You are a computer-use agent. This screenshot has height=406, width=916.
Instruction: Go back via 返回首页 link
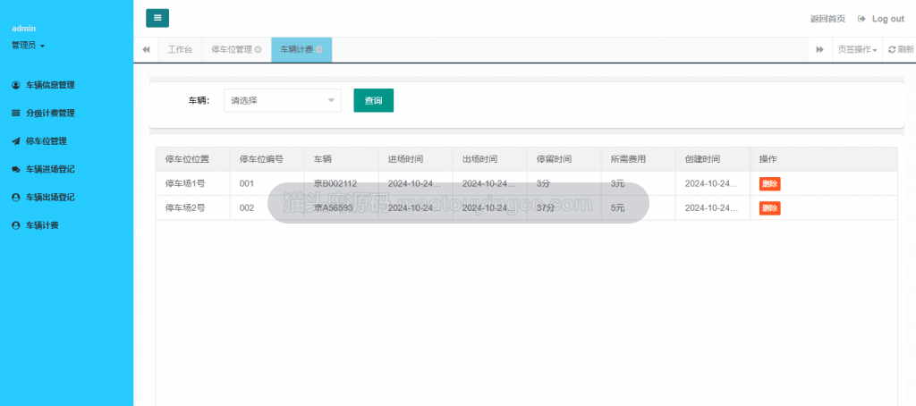(x=827, y=19)
